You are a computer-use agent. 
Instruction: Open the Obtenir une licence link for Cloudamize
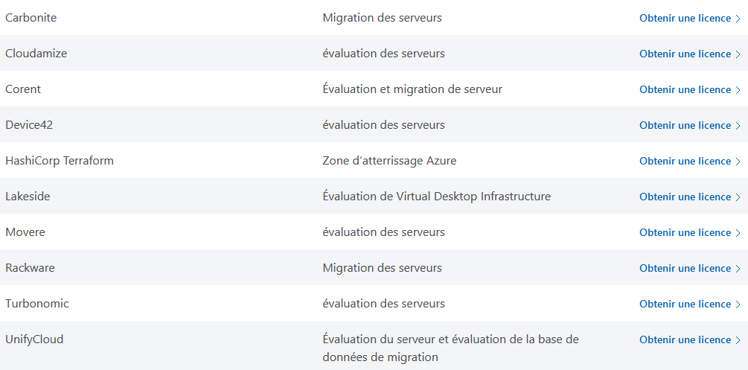pyautogui.click(x=690, y=54)
